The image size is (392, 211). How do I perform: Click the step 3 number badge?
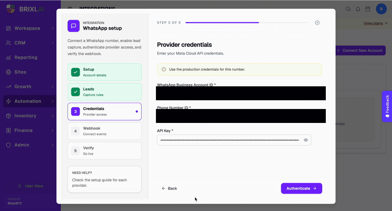tap(75, 111)
